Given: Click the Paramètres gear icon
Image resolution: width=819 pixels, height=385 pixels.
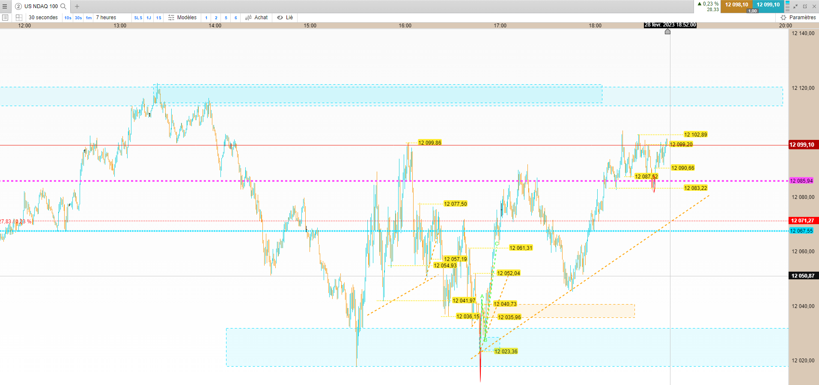Looking at the screenshot, I should [783, 18].
